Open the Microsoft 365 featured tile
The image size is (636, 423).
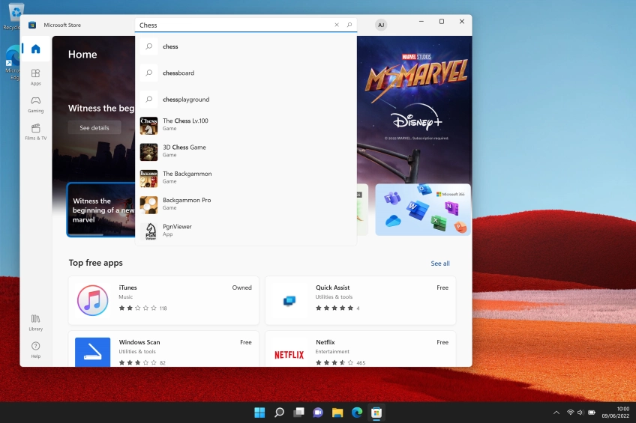[423, 210]
